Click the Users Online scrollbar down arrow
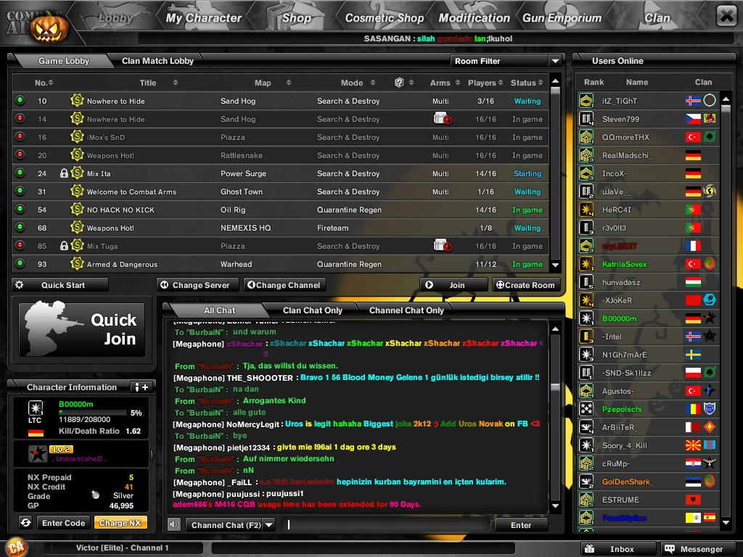The width and height of the screenshot is (743, 557). [726, 523]
